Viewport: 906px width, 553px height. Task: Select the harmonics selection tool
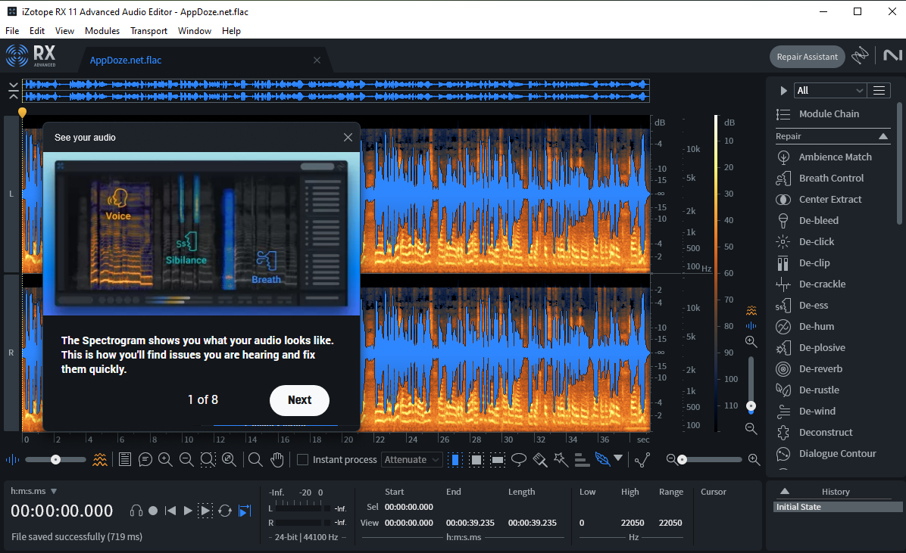(582, 459)
